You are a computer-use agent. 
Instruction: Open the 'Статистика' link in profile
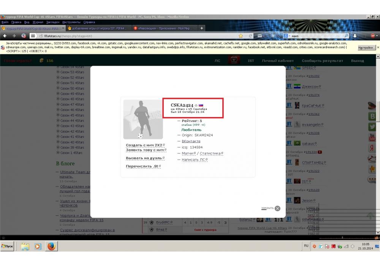[210, 154]
